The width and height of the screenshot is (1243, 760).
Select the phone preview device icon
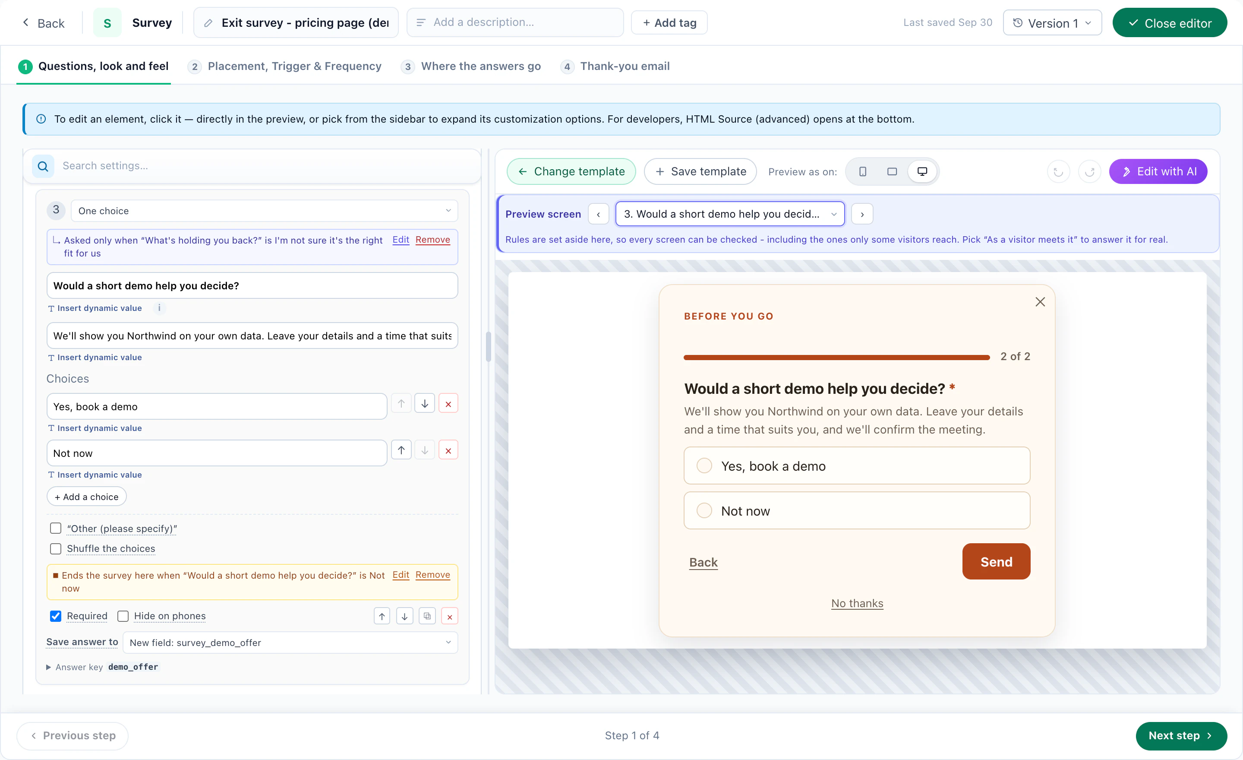pyautogui.click(x=863, y=171)
